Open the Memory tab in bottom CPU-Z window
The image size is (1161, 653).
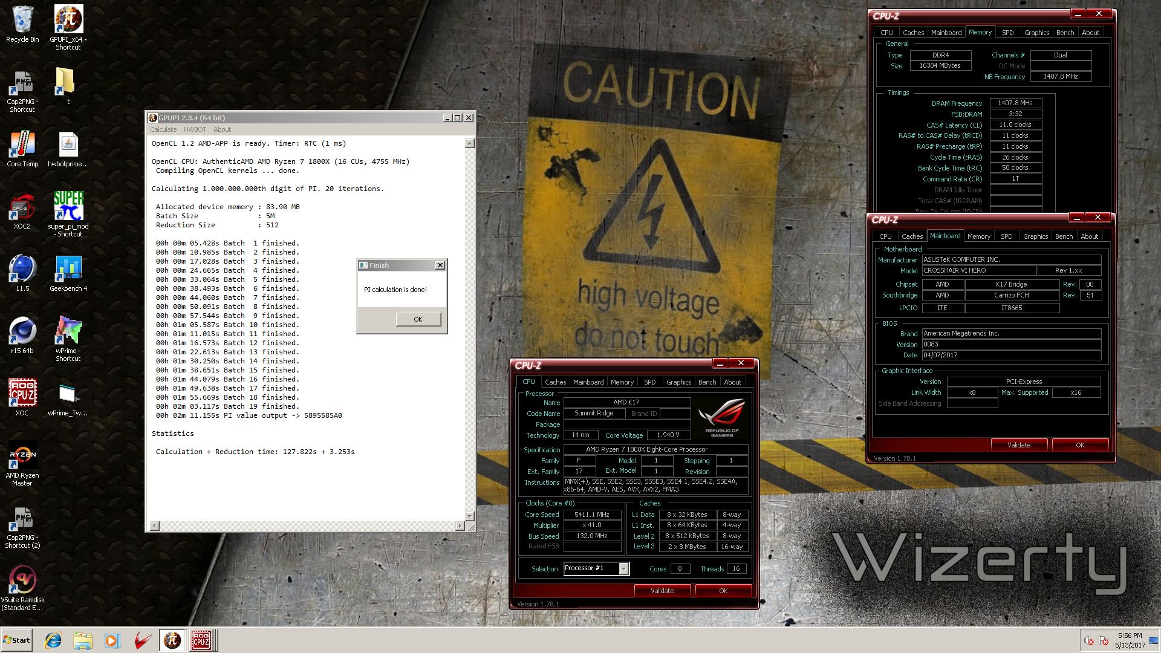622,382
